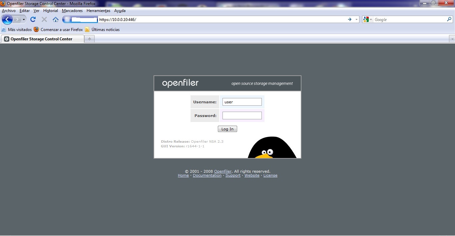This screenshot has height=236, width=455.
Task: Open the Documentation footer link
Action: [x=207, y=175]
